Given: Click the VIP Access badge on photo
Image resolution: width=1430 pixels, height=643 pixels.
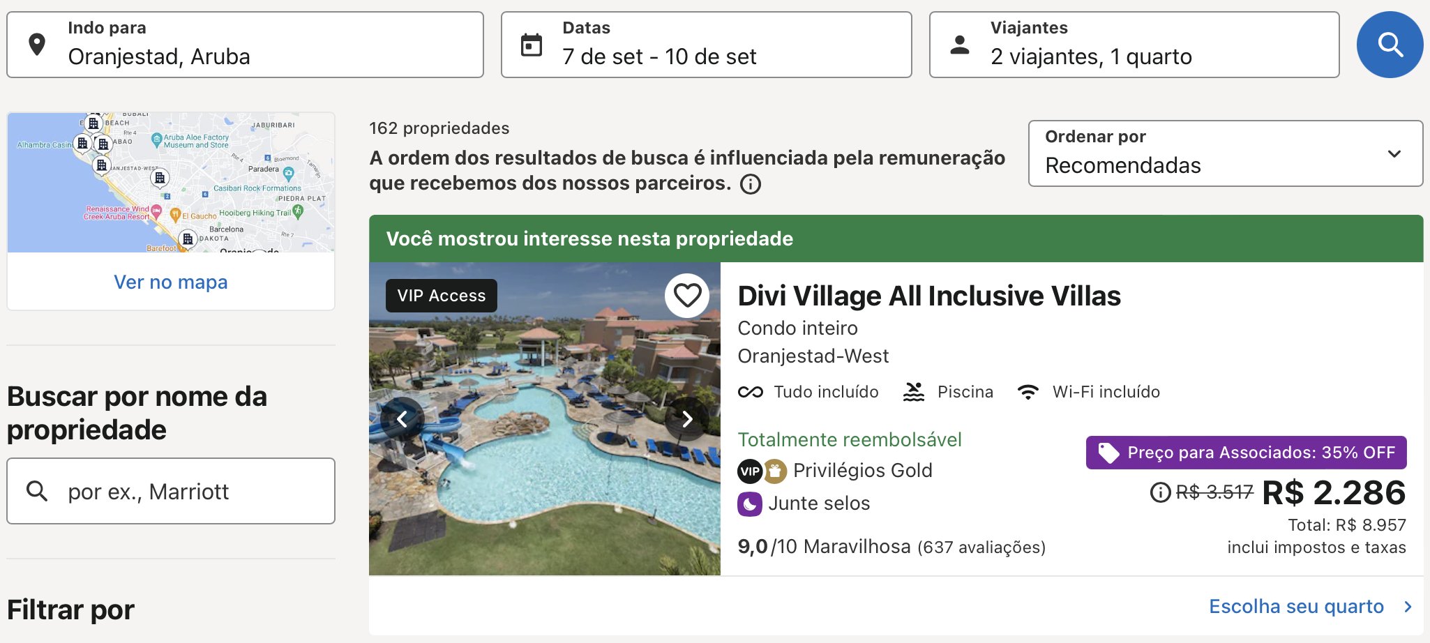Looking at the screenshot, I should (441, 296).
